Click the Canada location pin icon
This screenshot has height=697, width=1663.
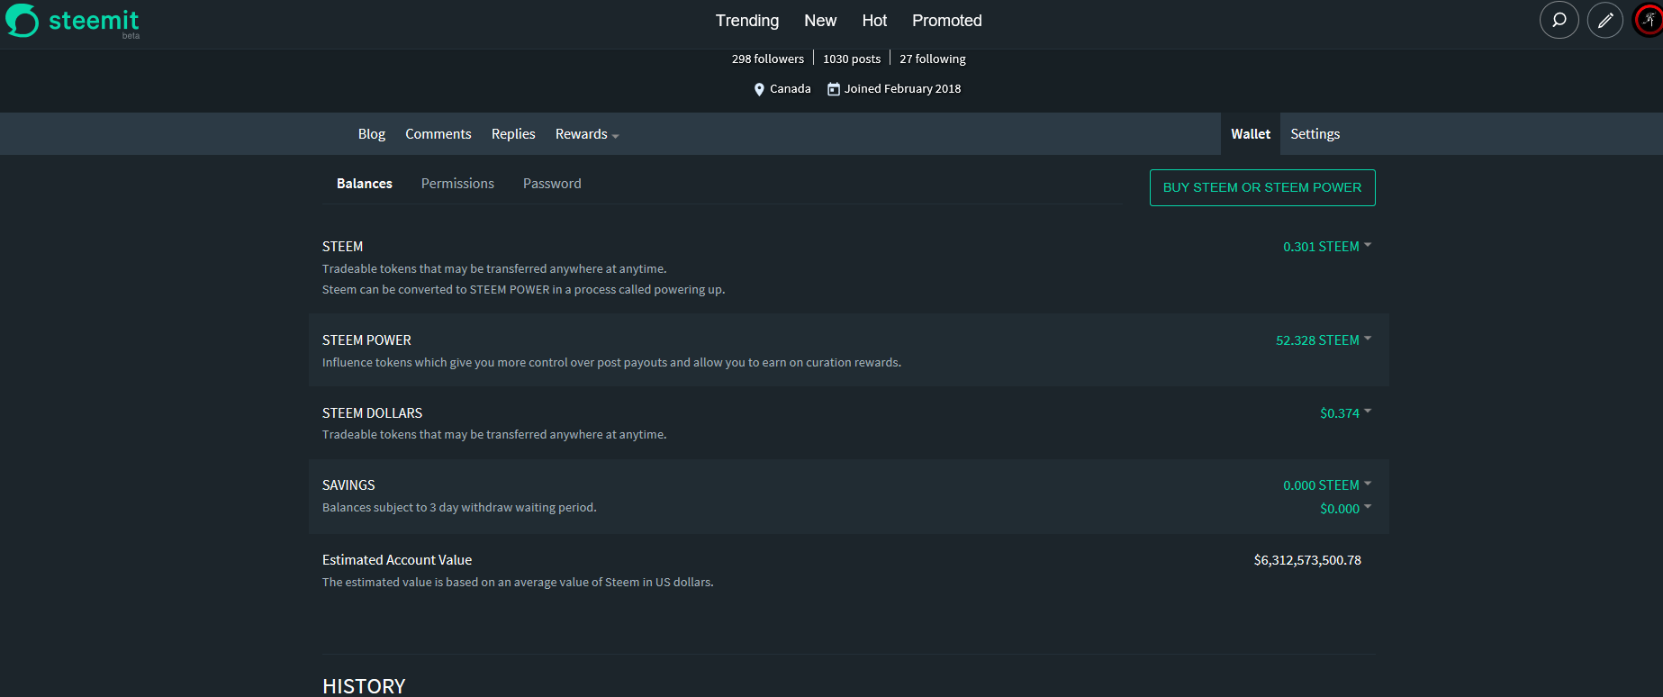pyautogui.click(x=759, y=89)
